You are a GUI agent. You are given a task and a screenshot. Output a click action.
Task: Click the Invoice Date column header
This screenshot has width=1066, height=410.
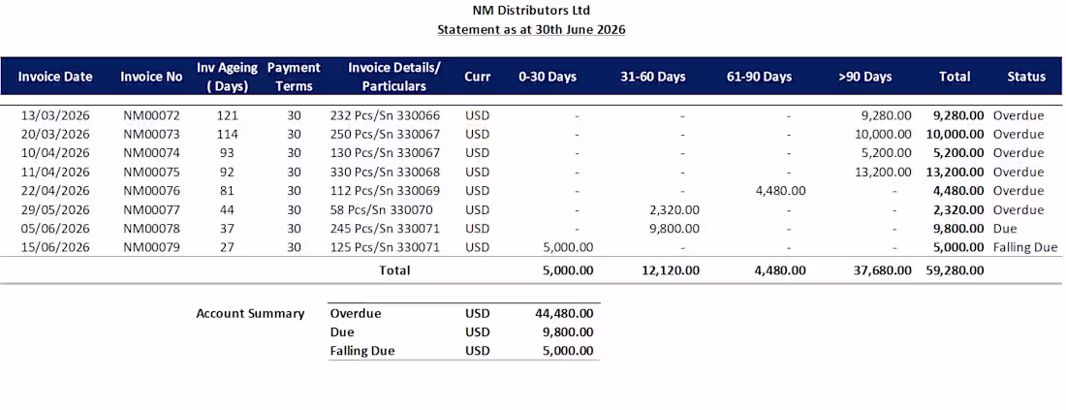click(55, 77)
